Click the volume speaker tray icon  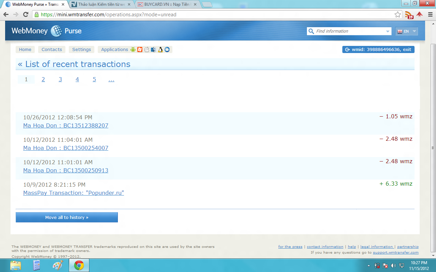pos(393,266)
